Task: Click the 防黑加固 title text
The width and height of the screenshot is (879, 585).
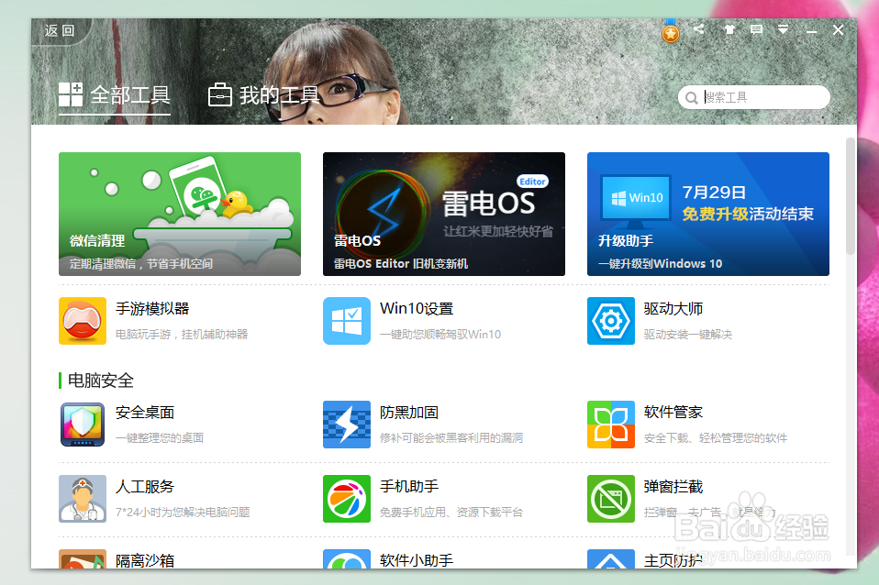Action: (x=409, y=413)
